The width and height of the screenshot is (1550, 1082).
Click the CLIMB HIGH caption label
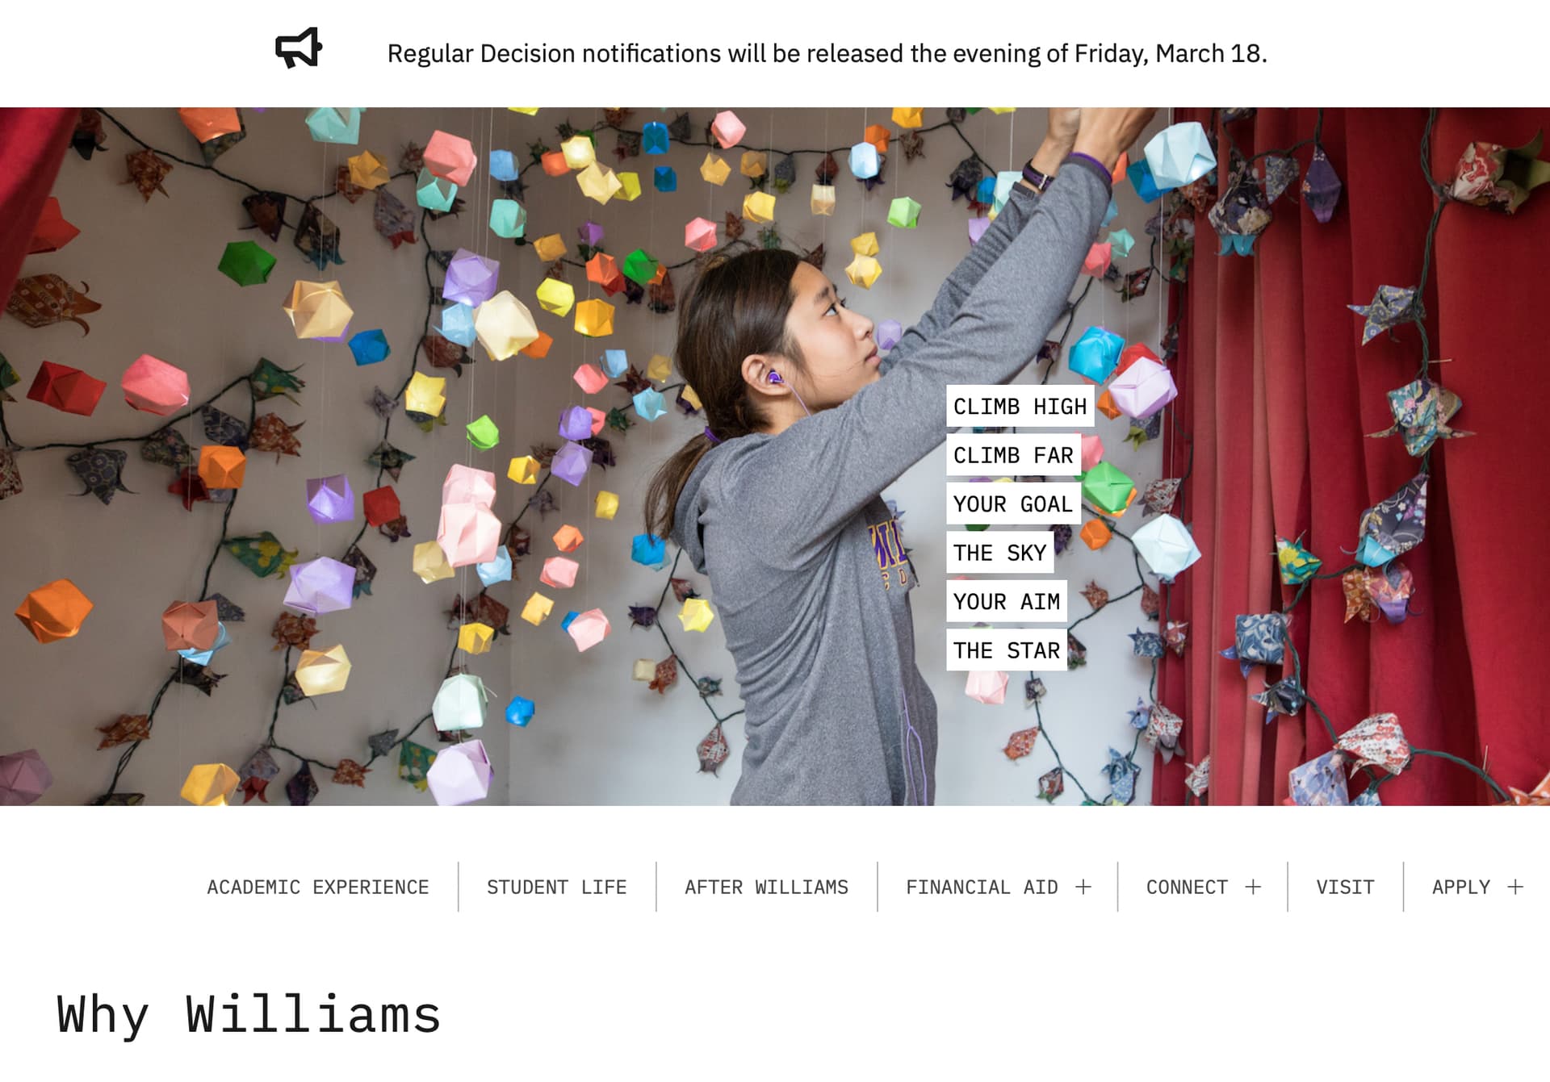(1020, 406)
